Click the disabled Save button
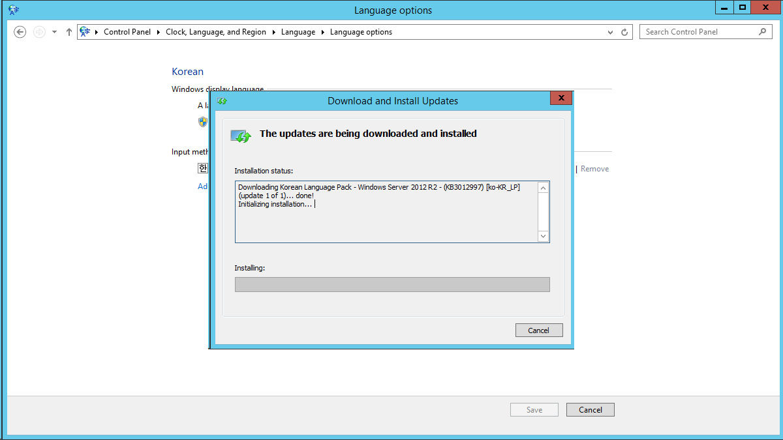783x440 pixels. [534, 410]
